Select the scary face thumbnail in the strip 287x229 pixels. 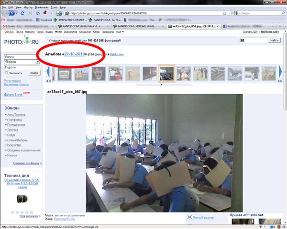tap(99, 74)
